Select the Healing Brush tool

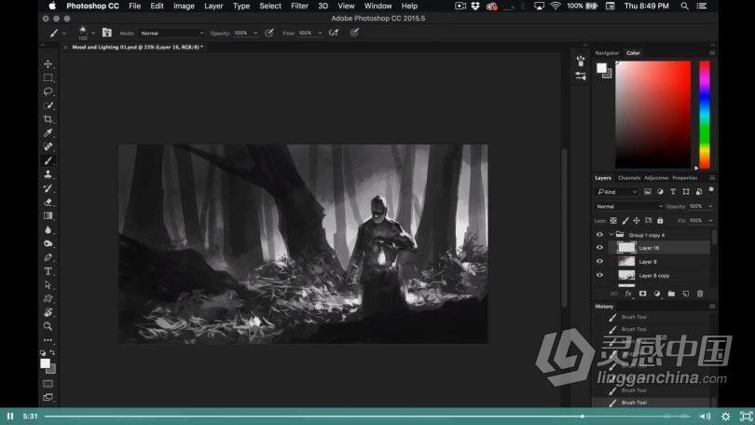(x=48, y=147)
